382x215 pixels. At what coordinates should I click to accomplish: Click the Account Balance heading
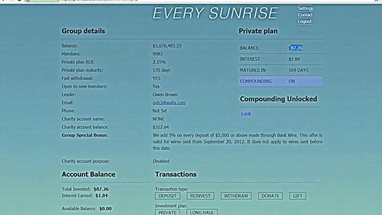pos(88,174)
